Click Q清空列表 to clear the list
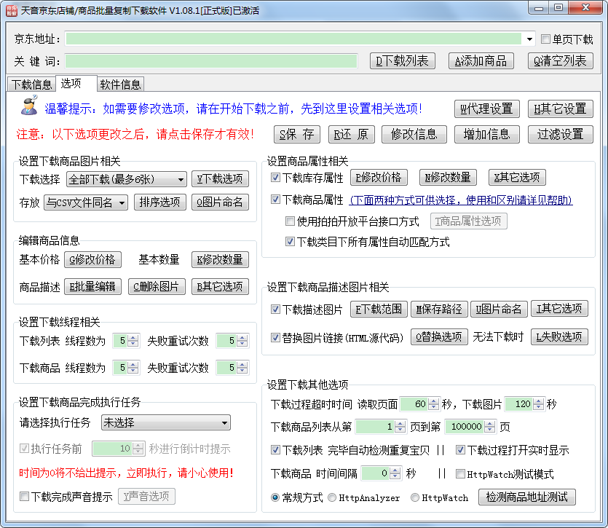This screenshot has width=608, height=528. click(x=560, y=61)
